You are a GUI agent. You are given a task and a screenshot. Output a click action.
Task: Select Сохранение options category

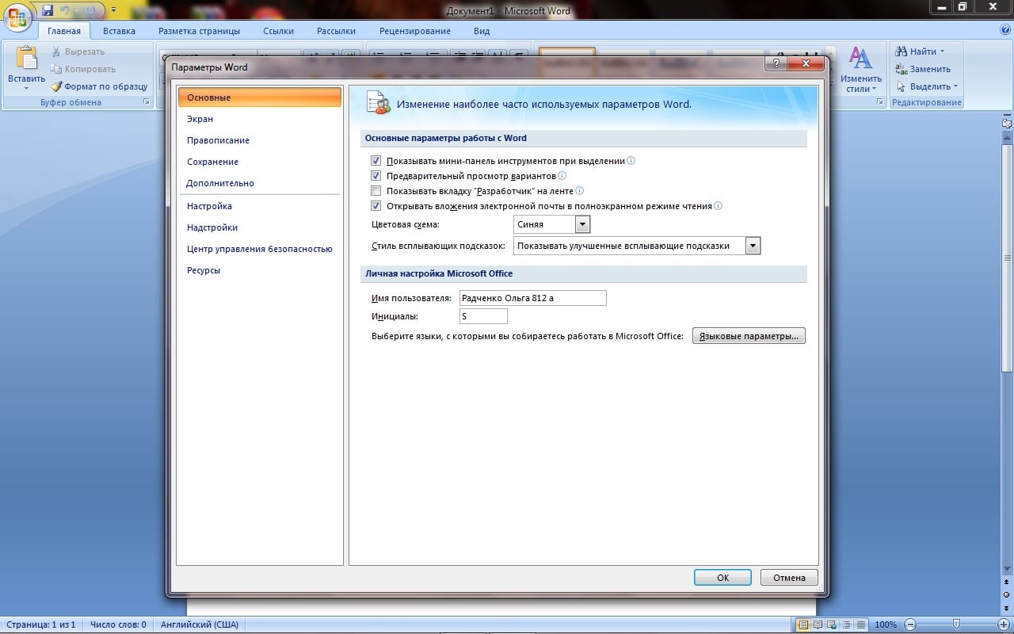[260, 162]
